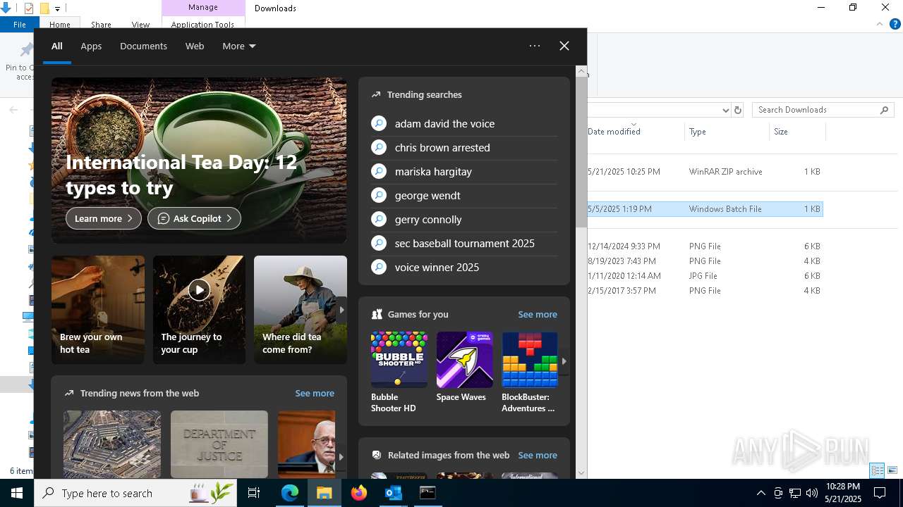903x507 pixels.
Task: Click See more for Trending news
Action: point(315,394)
